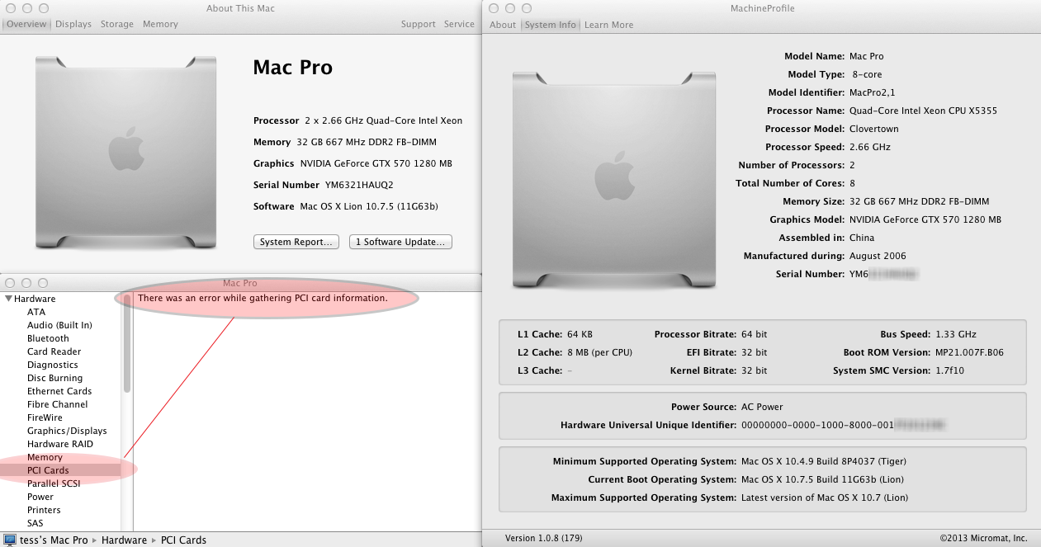Click the Support link in About This Mac
Viewport: 1041px width, 547px height.
point(419,24)
